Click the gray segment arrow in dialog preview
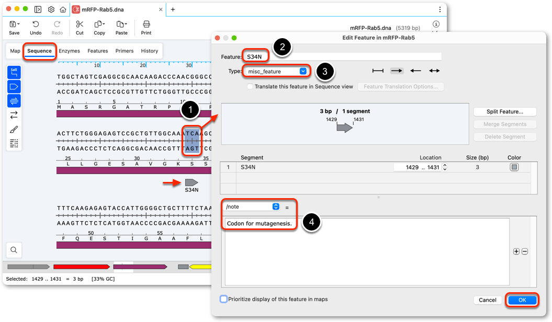552x322 pixels. point(344,128)
